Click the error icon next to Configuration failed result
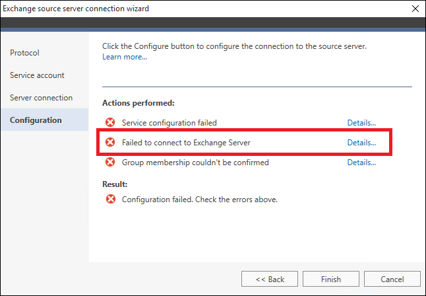This screenshot has height=296, width=426. click(x=111, y=199)
